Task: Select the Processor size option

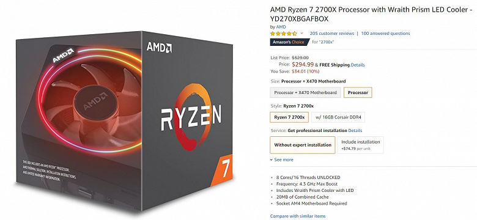Action: pos(358,93)
